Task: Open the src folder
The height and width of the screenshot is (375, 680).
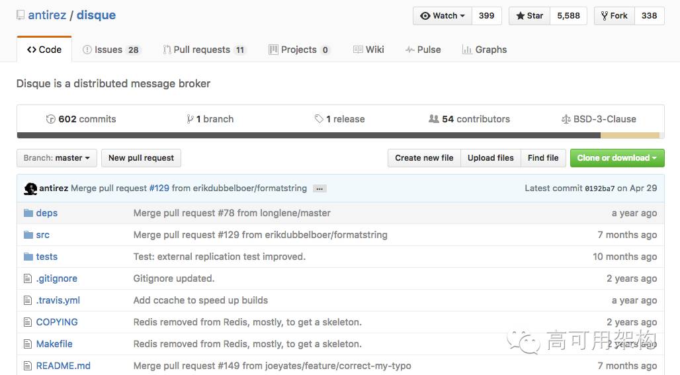Action: [x=42, y=235]
